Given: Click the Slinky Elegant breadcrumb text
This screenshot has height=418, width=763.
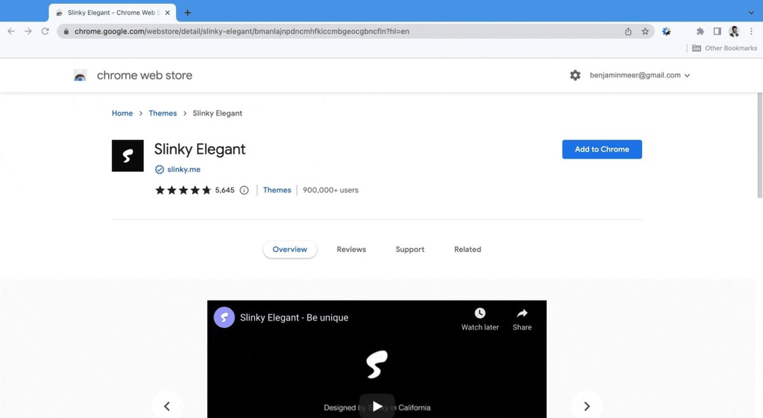Looking at the screenshot, I should [217, 113].
